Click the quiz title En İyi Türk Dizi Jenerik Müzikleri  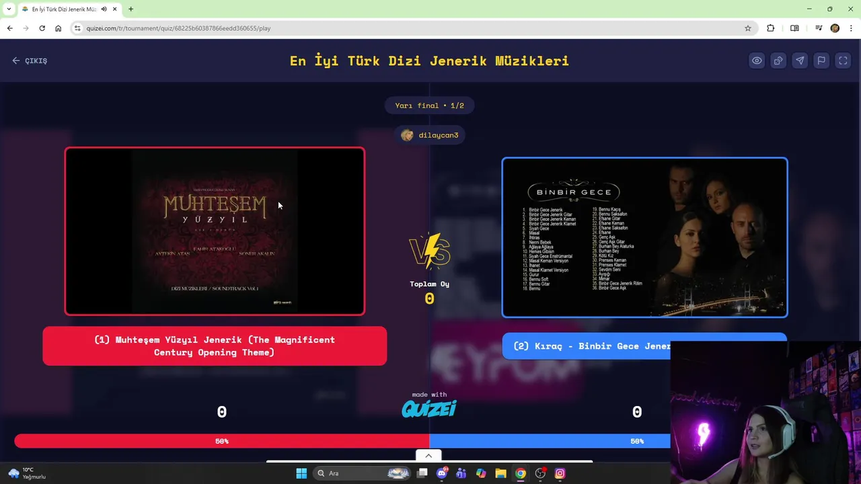pyautogui.click(x=429, y=61)
